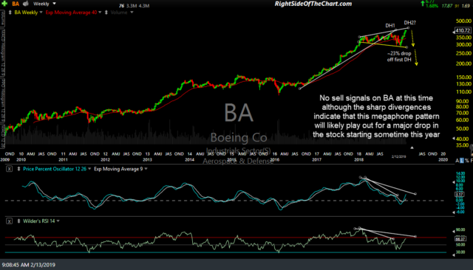Screen dimensions: 473x270
Task: Click the arrow at top of the PPO scale
Action: (x=453, y=182)
